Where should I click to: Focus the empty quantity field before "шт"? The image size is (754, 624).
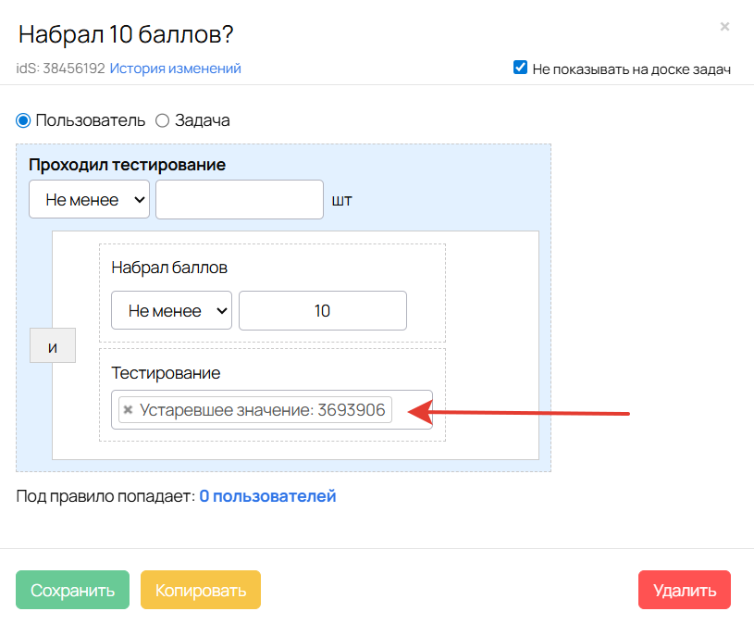[x=240, y=199]
